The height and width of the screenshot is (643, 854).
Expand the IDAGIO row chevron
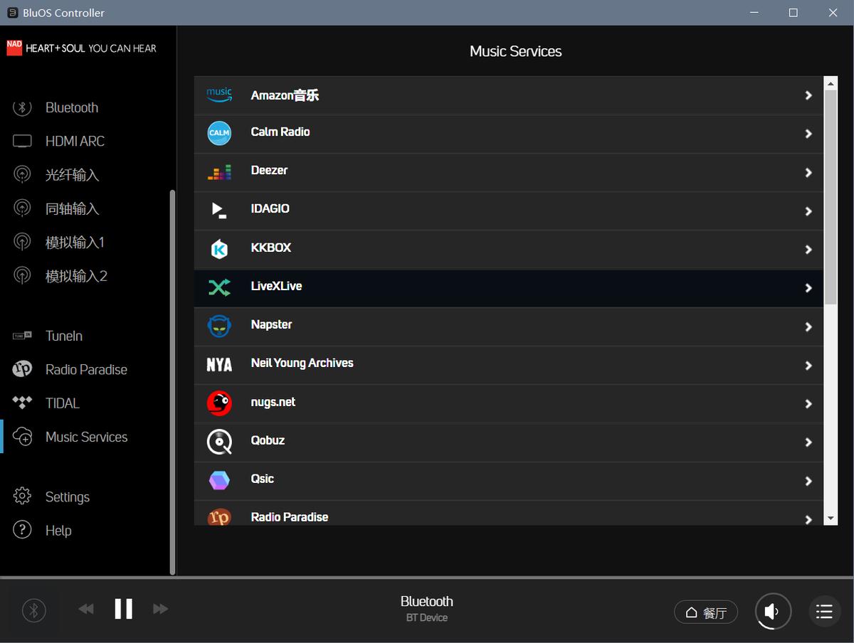click(808, 211)
